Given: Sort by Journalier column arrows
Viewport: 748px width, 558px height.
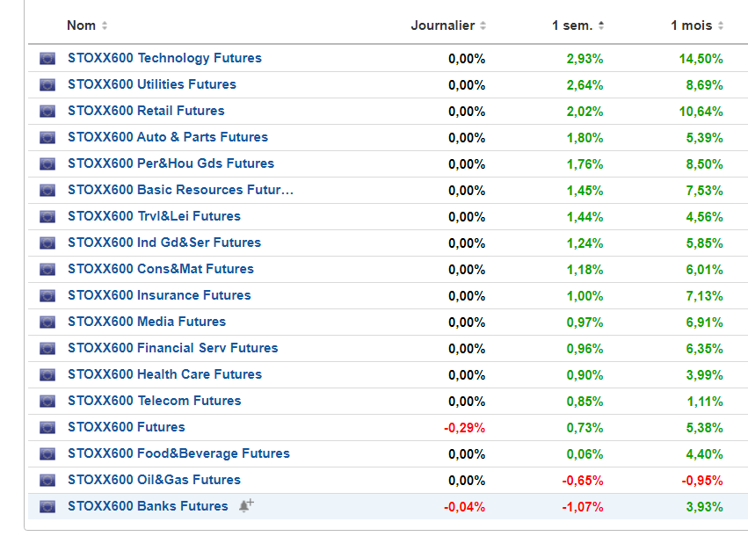Looking at the screenshot, I should point(483,26).
